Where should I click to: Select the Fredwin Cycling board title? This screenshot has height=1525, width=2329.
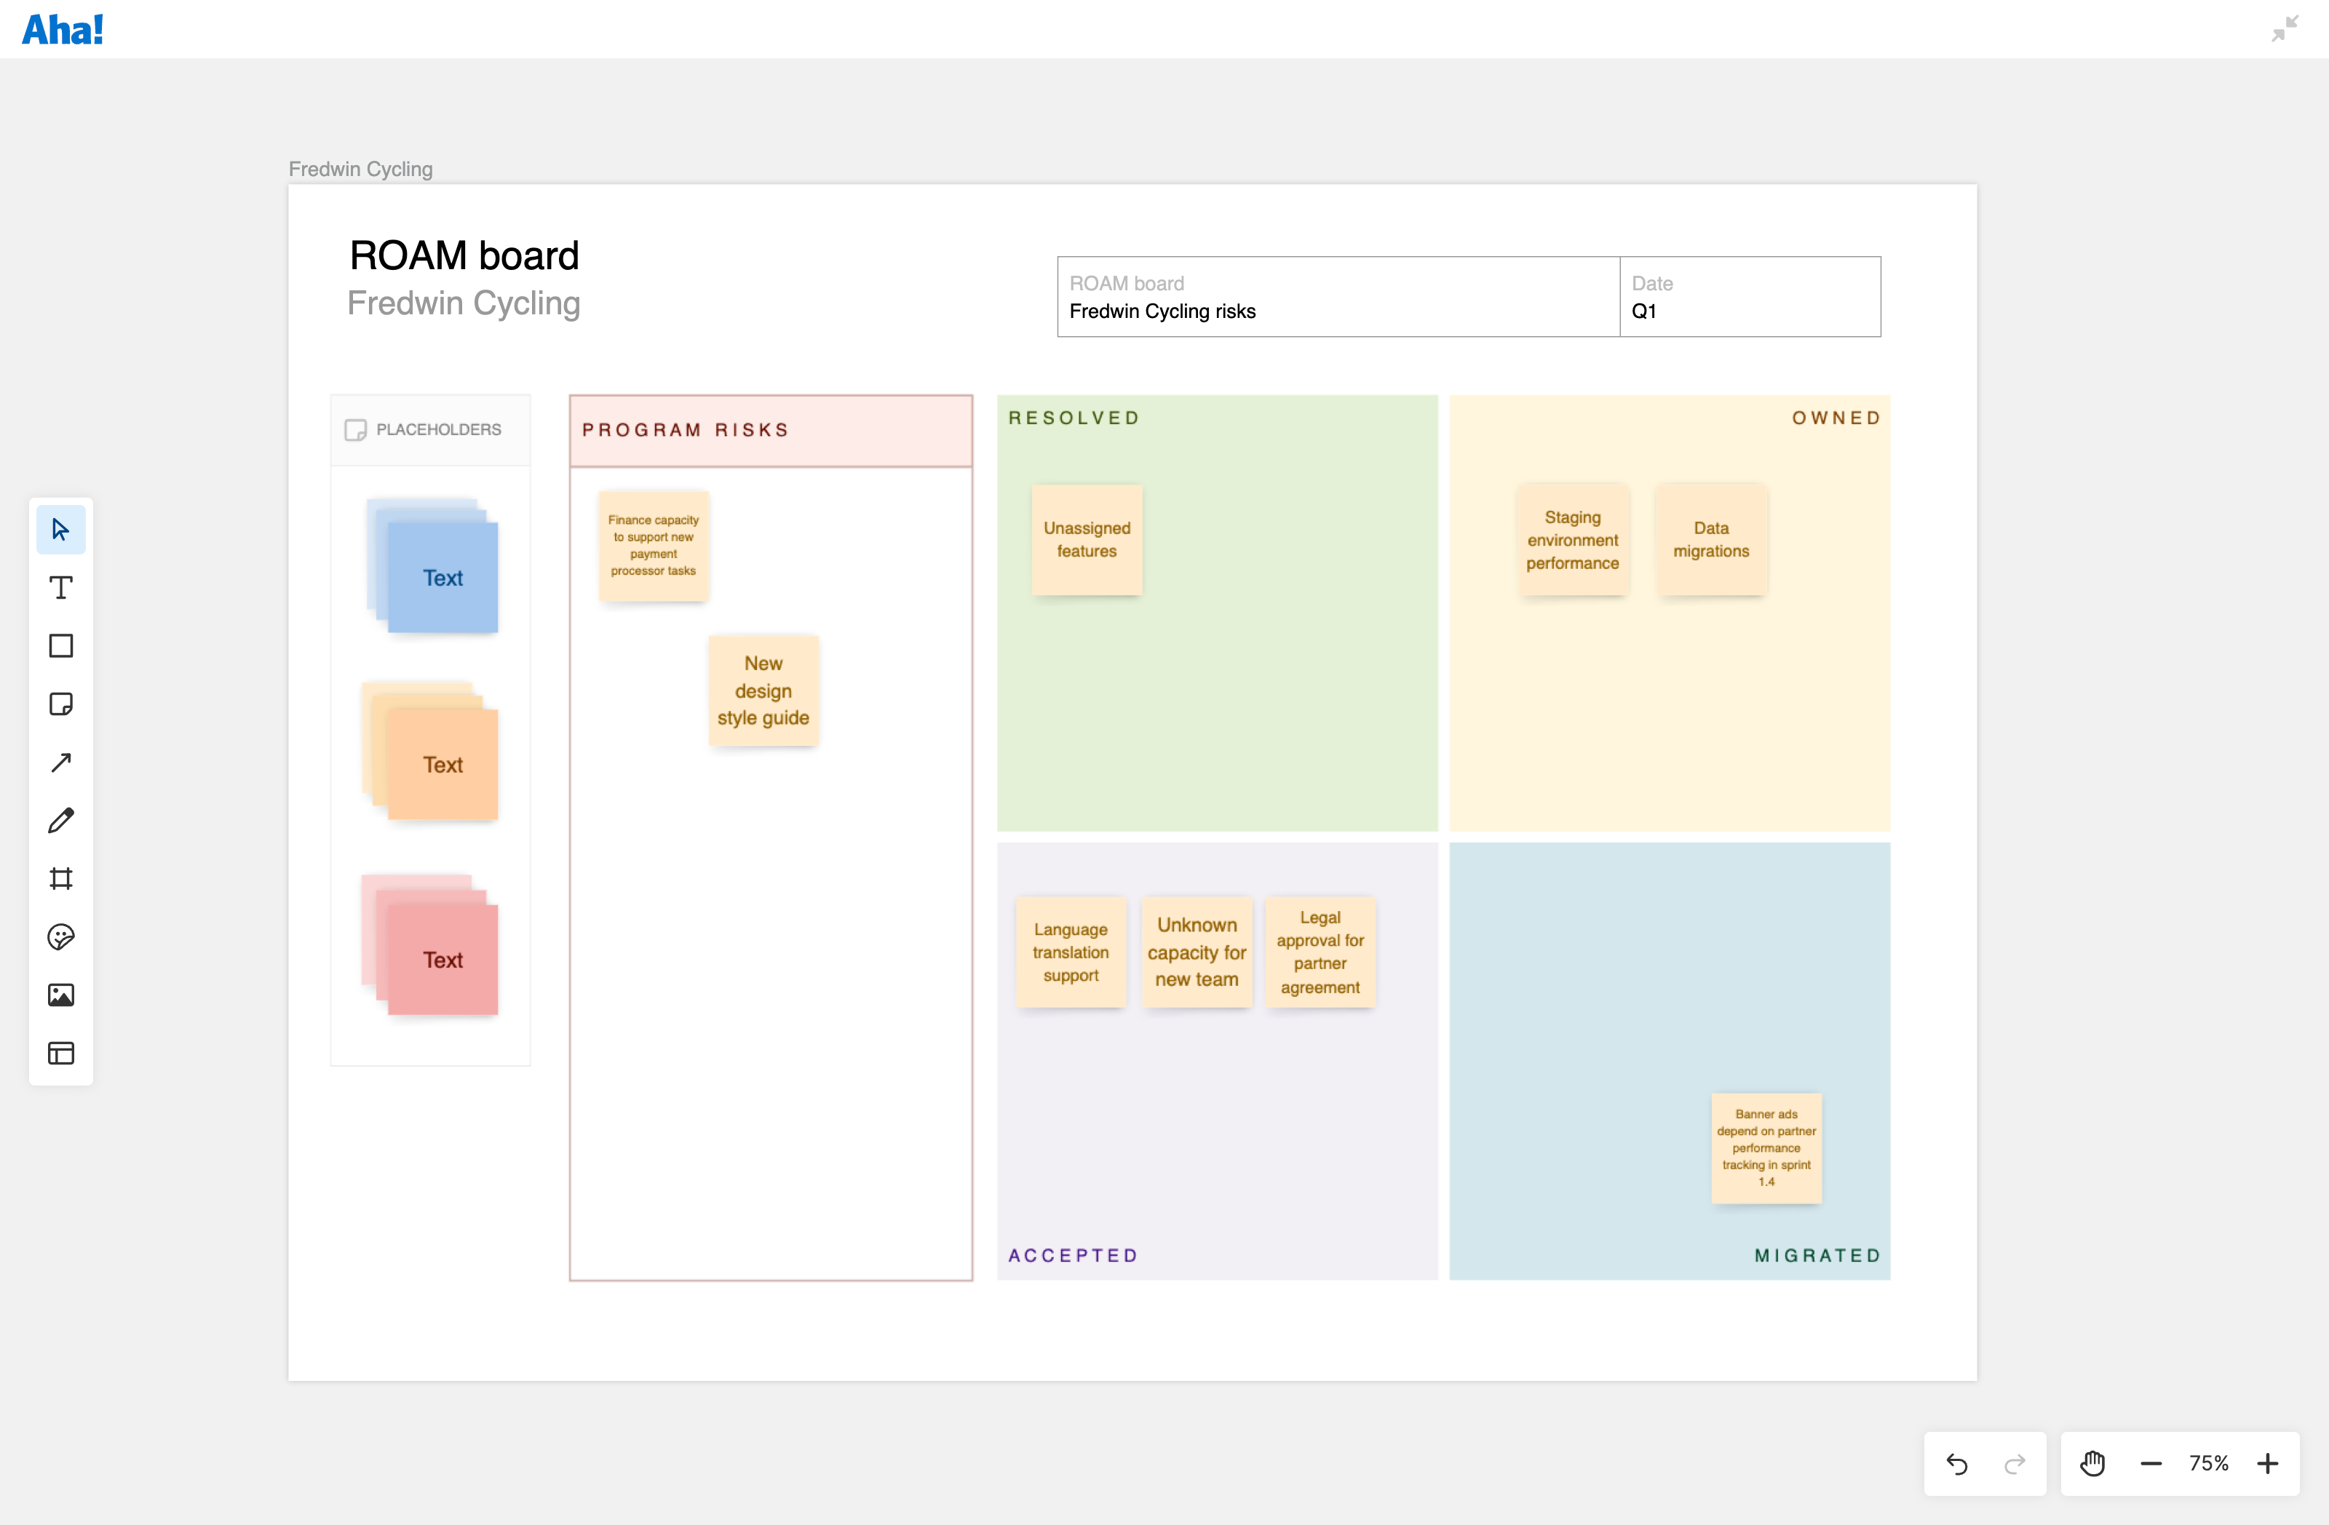click(x=360, y=168)
